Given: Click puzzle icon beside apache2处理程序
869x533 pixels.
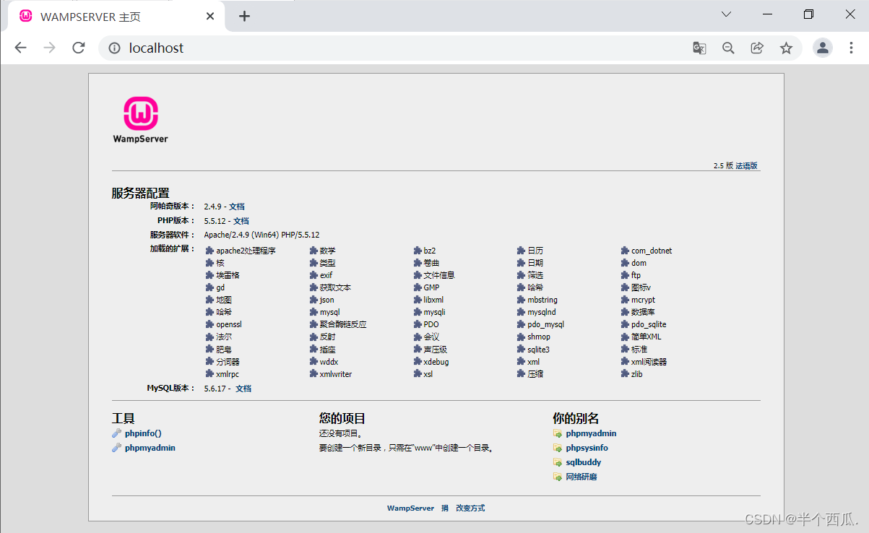Looking at the screenshot, I should coord(209,251).
